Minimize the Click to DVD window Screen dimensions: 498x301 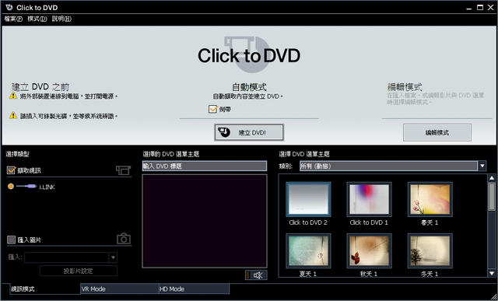pos(469,8)
